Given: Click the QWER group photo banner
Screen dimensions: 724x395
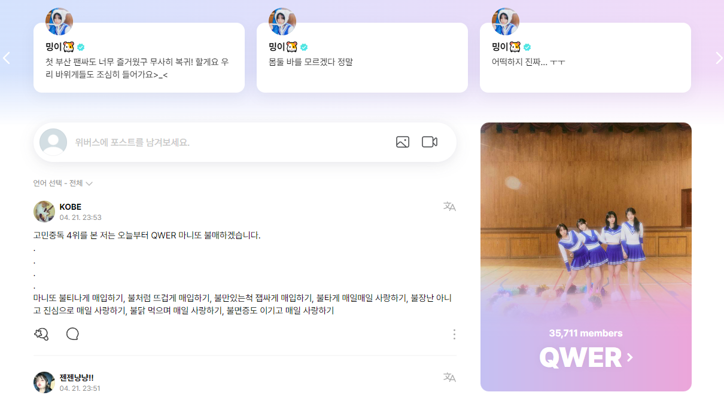Looking at the screenshot, I should [x=586, y=257].
